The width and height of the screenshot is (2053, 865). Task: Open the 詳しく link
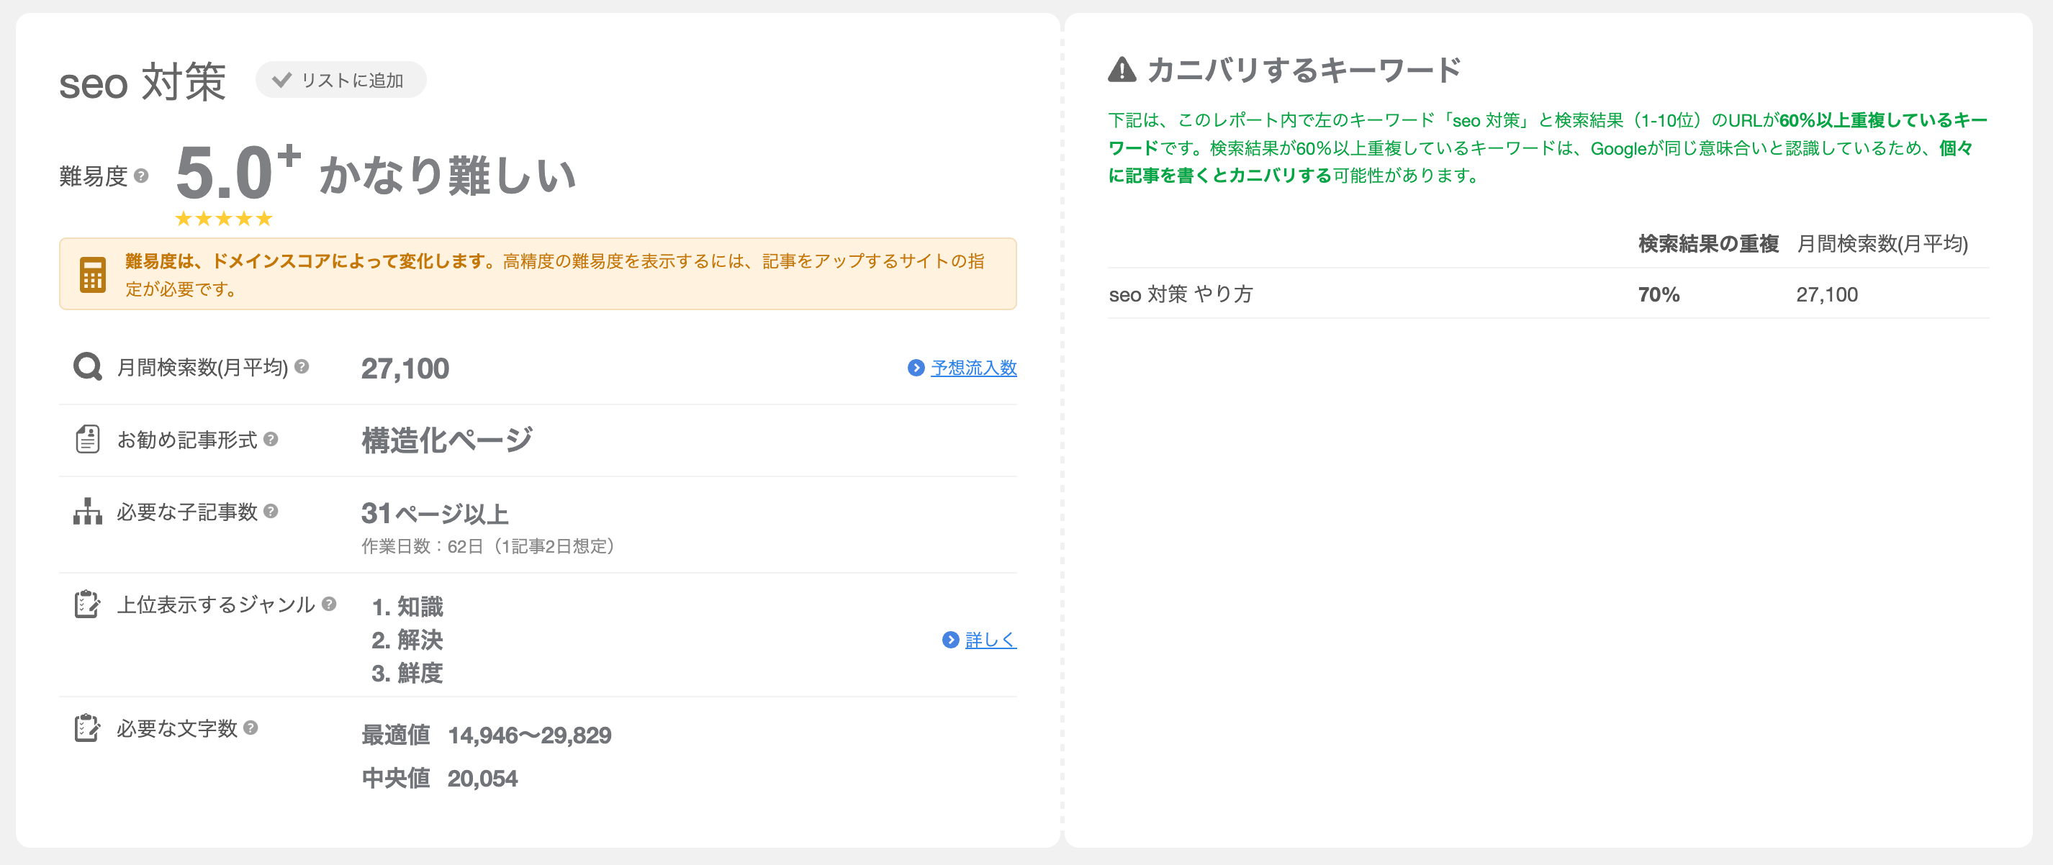coord(991,640)
